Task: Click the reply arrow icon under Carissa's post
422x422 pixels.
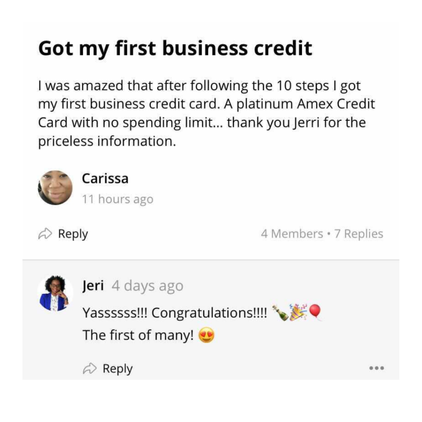Action: pyautogui.click(x=45, y=234)
